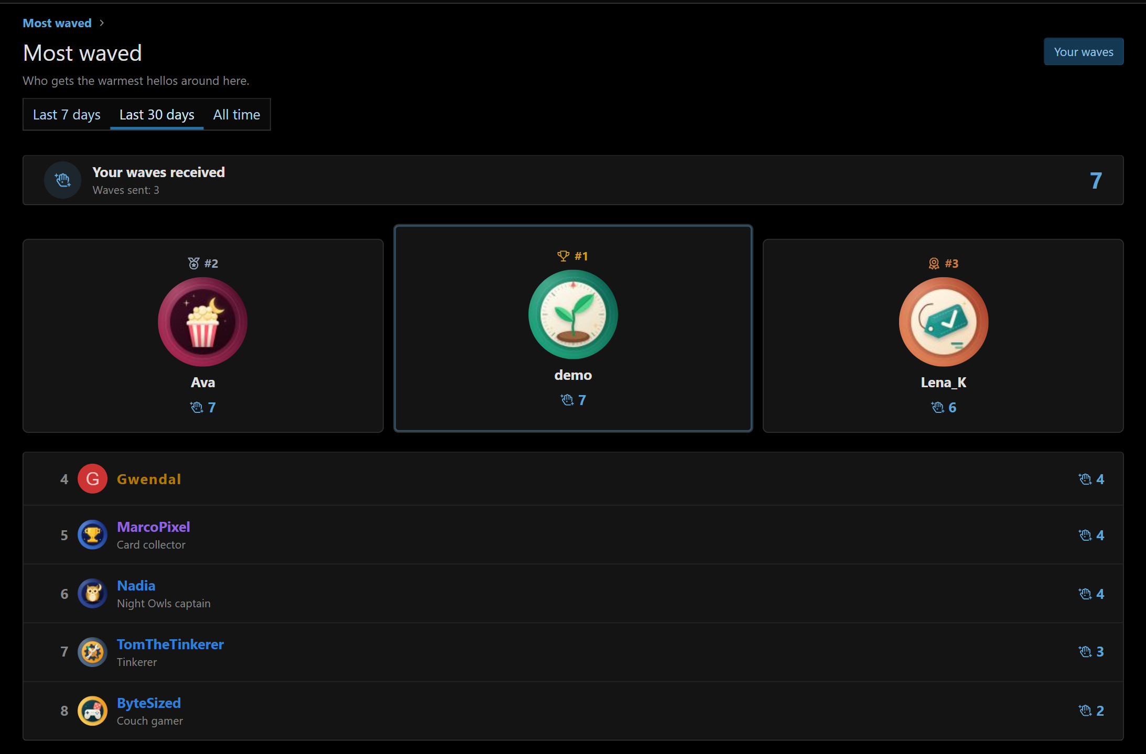Click the wave icon in TomTheTinkerer's row
1146x754 pixels.
click(1085, 651)
